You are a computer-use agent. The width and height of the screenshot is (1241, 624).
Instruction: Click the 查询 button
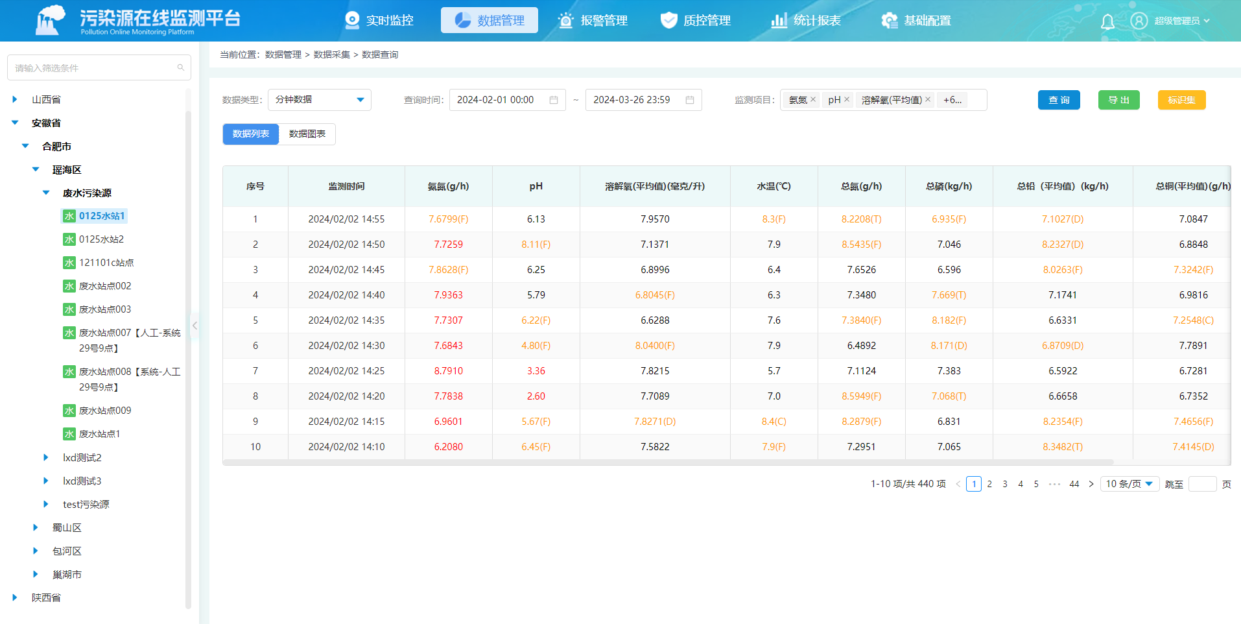pyautogui.click(x=1059, y=100)
